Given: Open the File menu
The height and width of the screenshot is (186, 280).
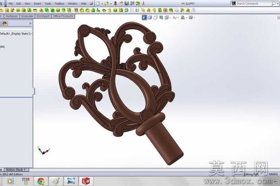Looking at the screenshot, I should [x=10, y=4].
